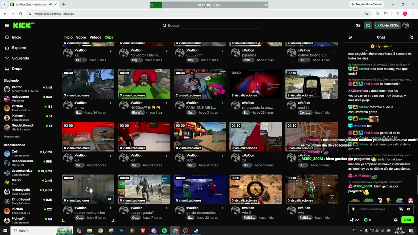
Task: Open ZingoSquad's recommended channel
Action: pyautogui.click(x=28, y=201)
